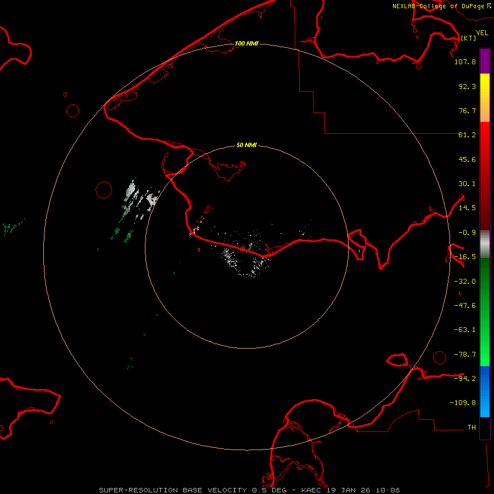Image resolution: width=494 pixels, height=494 pixels.
Task: Click the 50 NMI range ring label
Action: click(246, 145)
